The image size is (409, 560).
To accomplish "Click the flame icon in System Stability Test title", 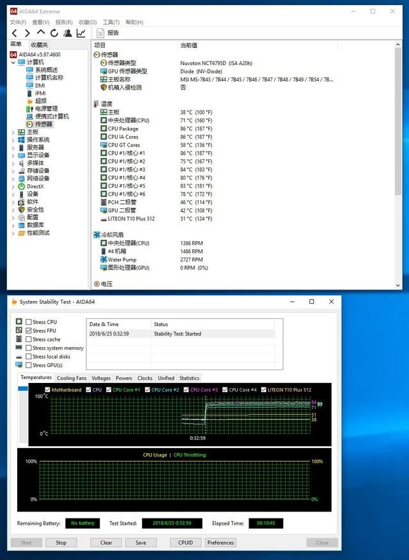I will point(14,302).
